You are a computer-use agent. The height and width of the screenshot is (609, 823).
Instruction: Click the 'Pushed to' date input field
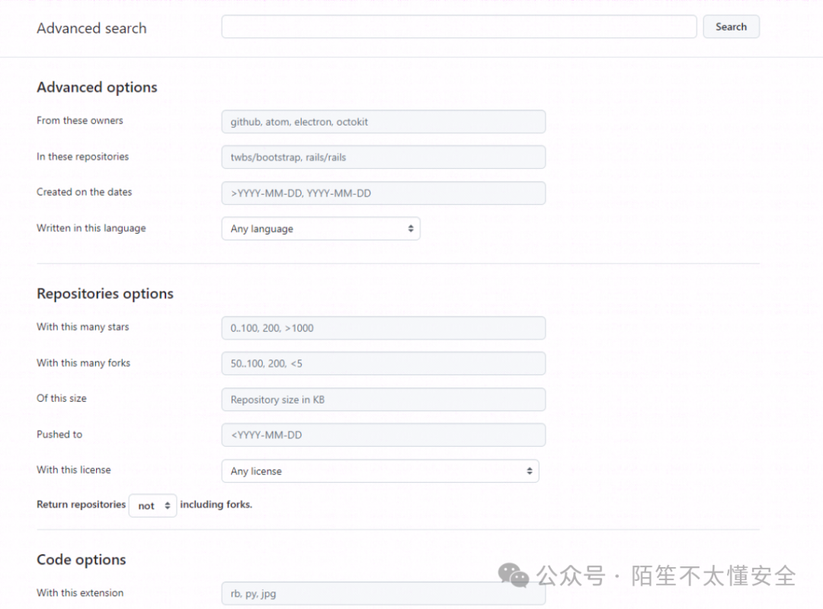[x=383, y=435]
